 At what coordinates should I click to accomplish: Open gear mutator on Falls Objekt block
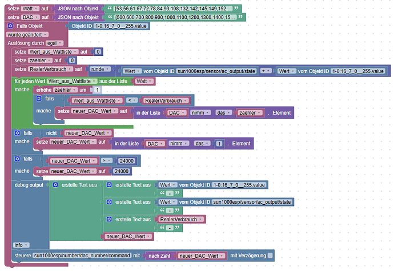pyautogui.click(x=10, y=26)
